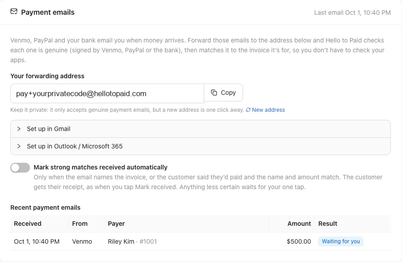Screen dimensions: 402x262
Task: Expand Set up in Outlook / Microsoft 365
Action: click(x=201, y=146)
